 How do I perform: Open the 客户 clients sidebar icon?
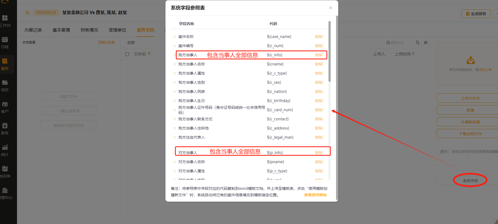coord(5,104)
